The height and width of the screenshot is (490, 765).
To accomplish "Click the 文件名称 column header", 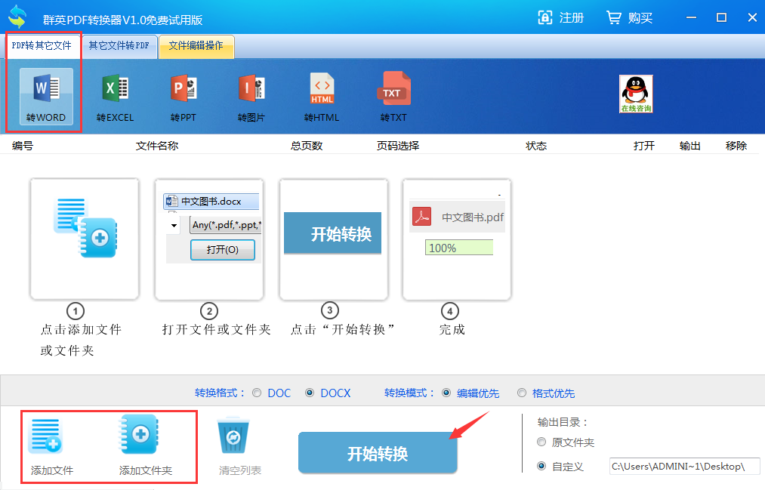I will coord(157,146).
